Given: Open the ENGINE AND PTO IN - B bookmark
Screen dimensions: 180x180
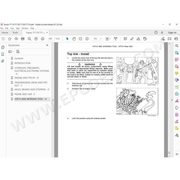Looking at the screenshot, I should pyautogui.click(x=26, y=78).
